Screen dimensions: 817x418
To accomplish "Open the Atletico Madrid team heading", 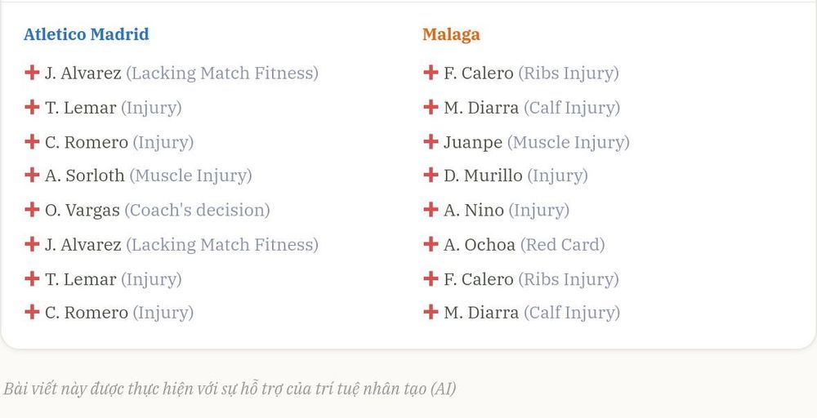I will pos(87,34).
